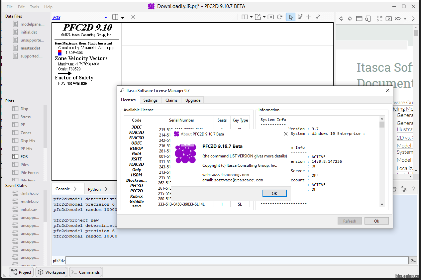Click the command input field
The height and width of the screenshot is (280, 421).
(x=237, y=260)
